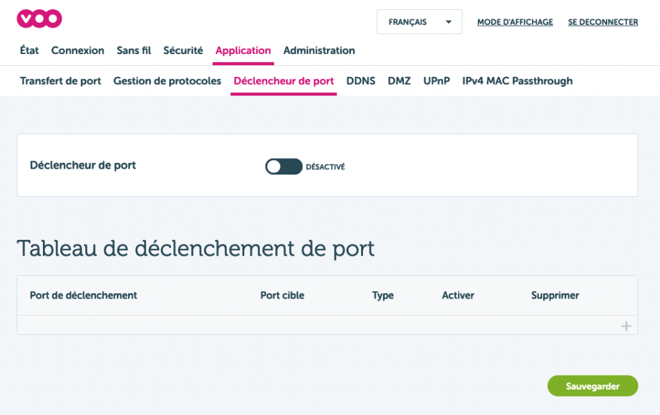Open the État menu

(30, 51)
